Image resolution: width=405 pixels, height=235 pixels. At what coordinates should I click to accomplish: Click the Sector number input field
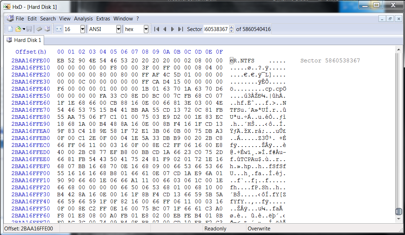216,29
